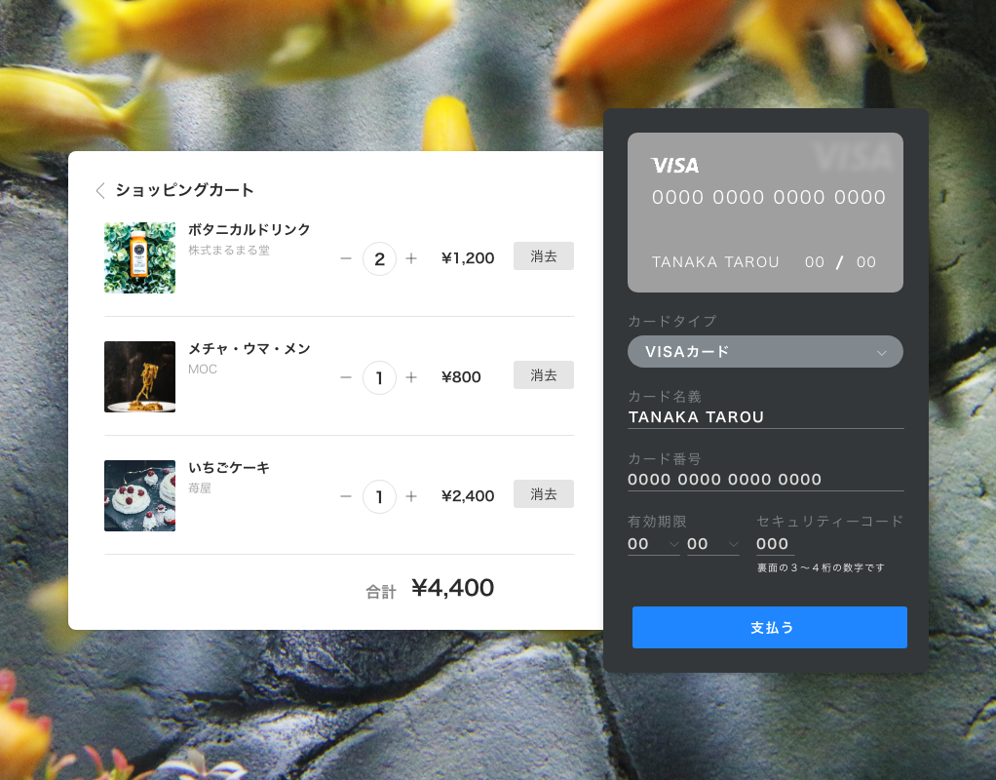
Task: Click the ¥2,400 price
Action: tap(468, 496)
